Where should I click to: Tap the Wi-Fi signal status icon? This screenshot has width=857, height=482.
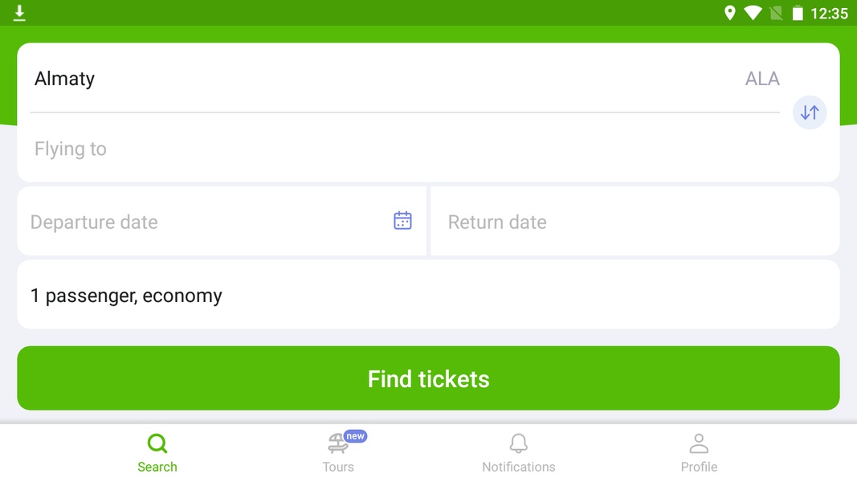point(753,13)
